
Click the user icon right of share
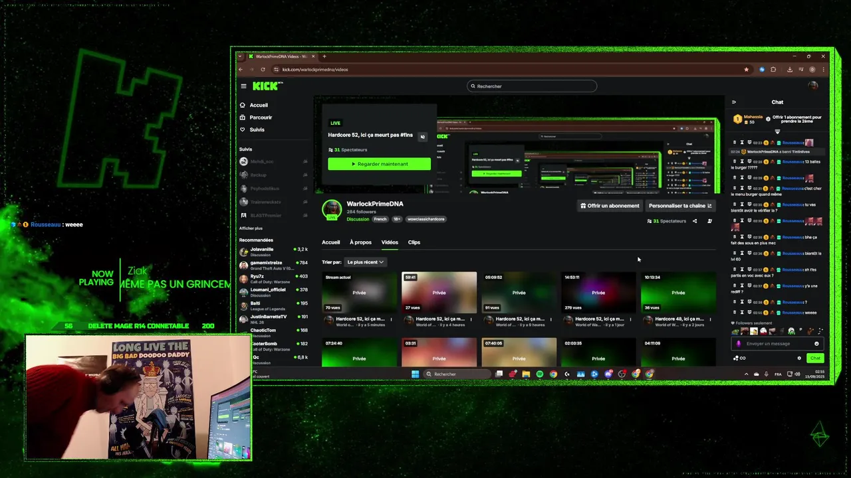point(709,221)
